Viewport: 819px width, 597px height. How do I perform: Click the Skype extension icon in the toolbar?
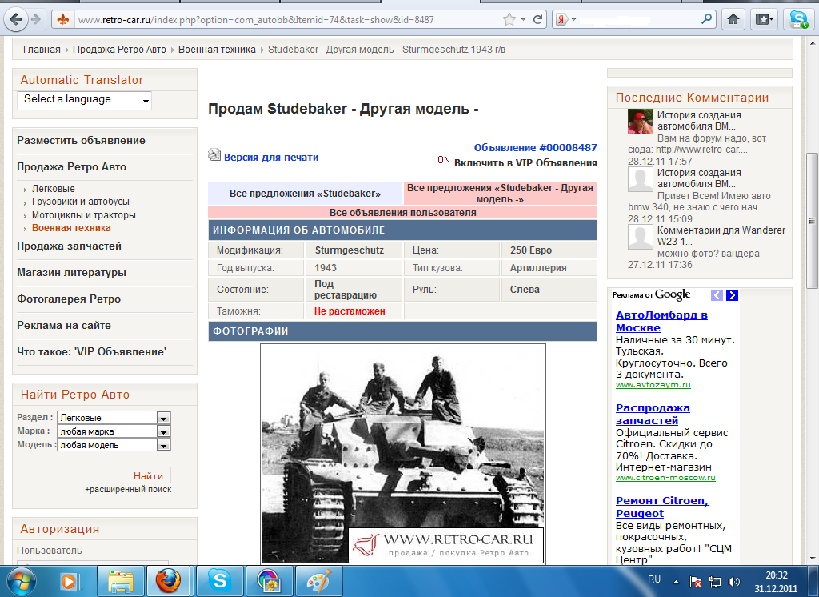(797, 19)
